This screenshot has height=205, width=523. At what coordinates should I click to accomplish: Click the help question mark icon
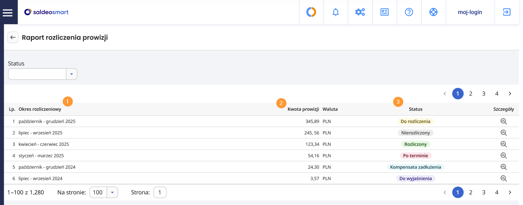click(409, 12)
